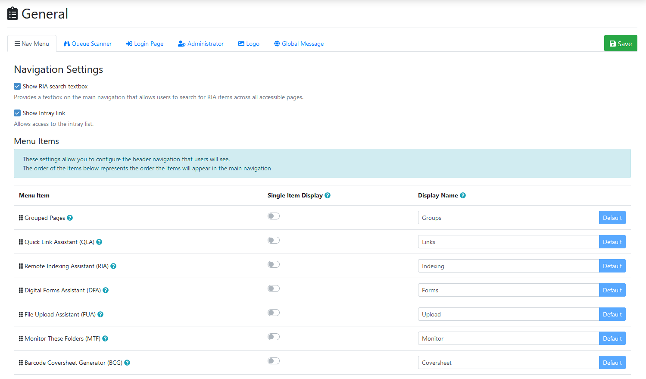
Task: Click help icon for Quick Link Assistant
Action: tap(99, 242)
